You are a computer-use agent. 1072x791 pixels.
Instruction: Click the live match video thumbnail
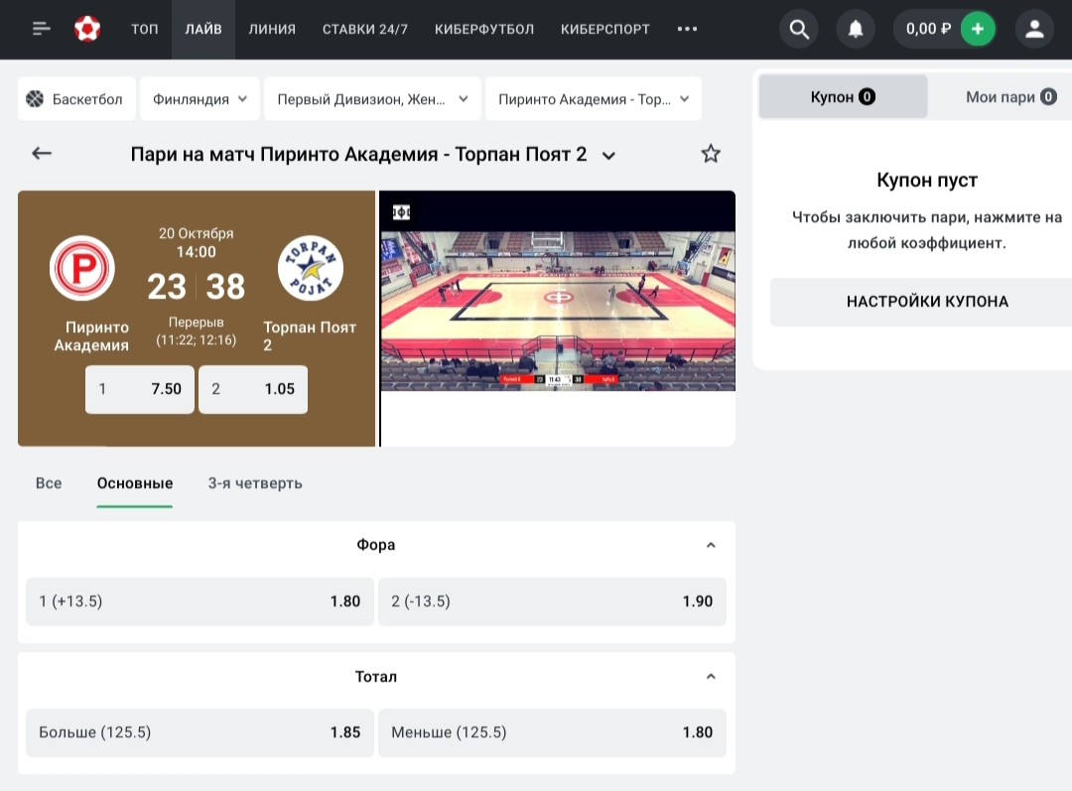pos(558,310)
